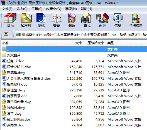The image size is (147, 130).
Task: Click the Word icon of 评阅表.doc
Action: [4, 125]
